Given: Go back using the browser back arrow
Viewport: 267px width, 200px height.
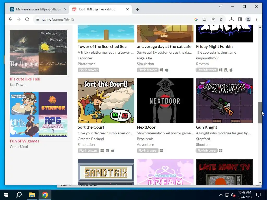Looking at the screenshot, I should point(10,19).
